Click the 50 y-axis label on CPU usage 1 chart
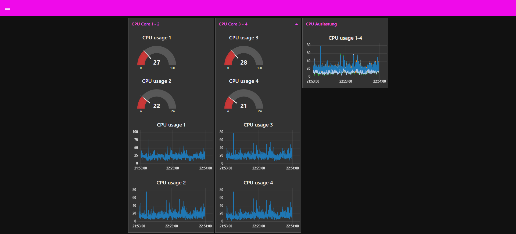Image resolution: width=516 pixels, height=234 pixels. 136,148
